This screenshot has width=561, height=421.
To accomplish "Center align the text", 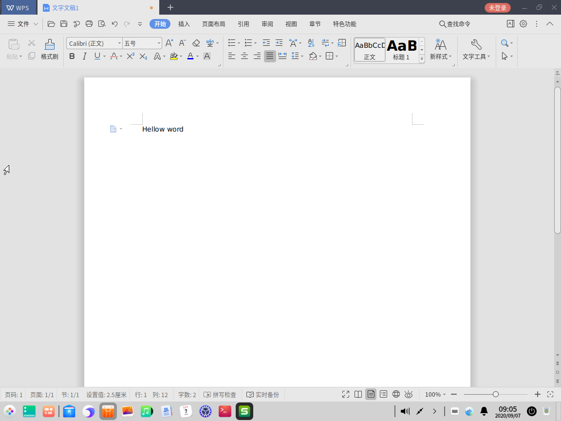I will click(x=244, y=56).
